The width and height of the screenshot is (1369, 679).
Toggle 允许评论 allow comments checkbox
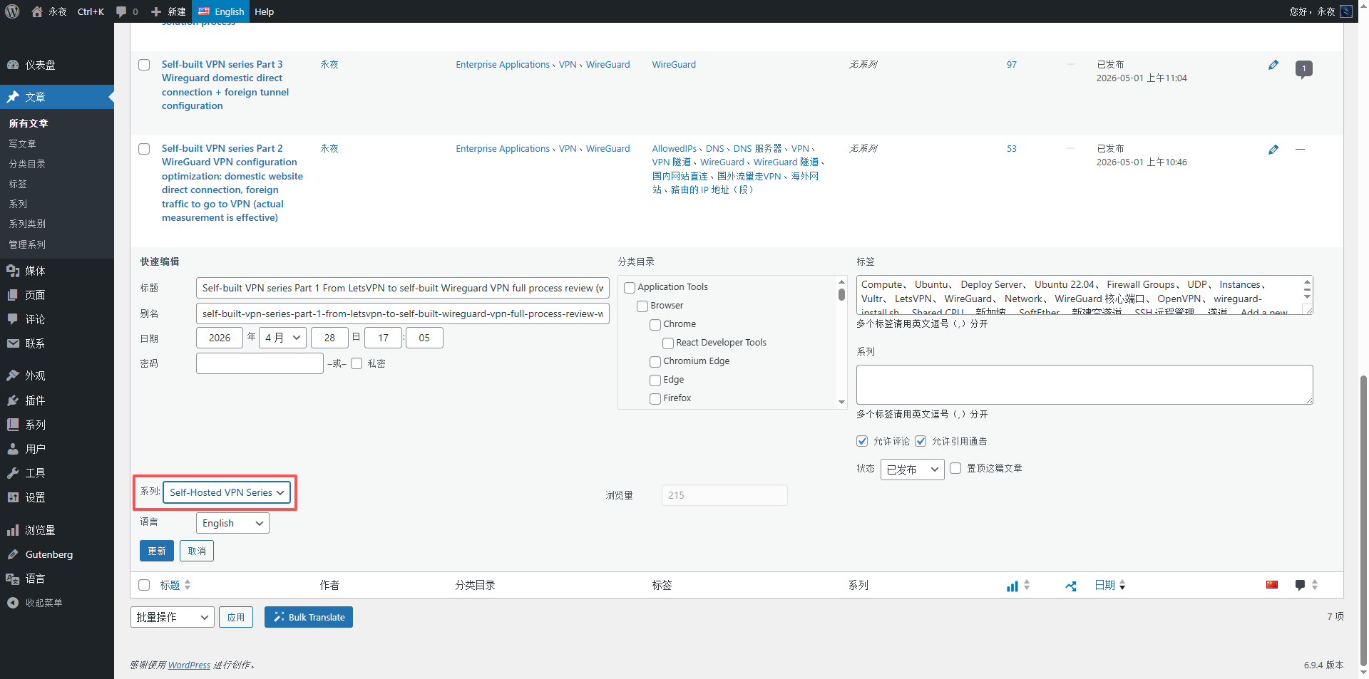click(862, 441)
